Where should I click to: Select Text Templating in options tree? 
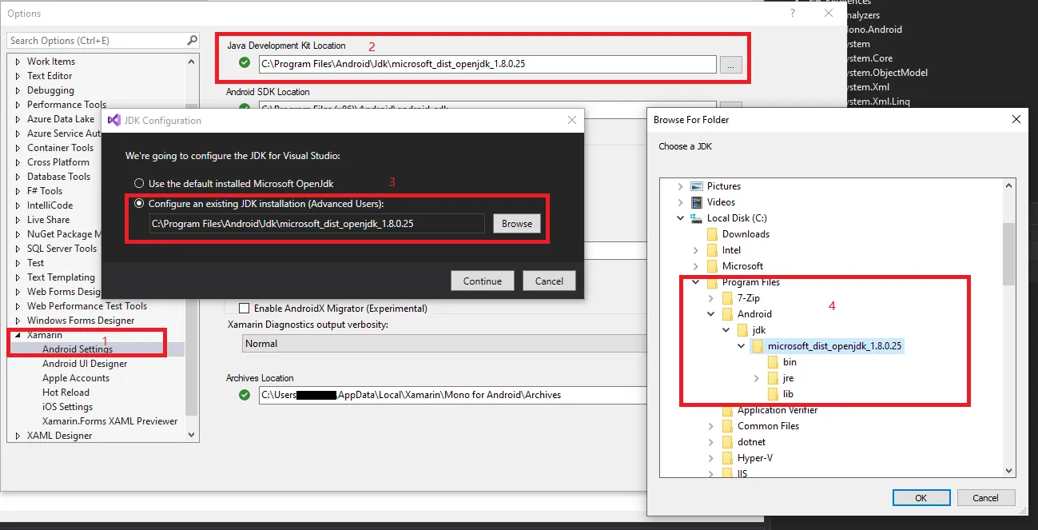click(x=61, y=277)
